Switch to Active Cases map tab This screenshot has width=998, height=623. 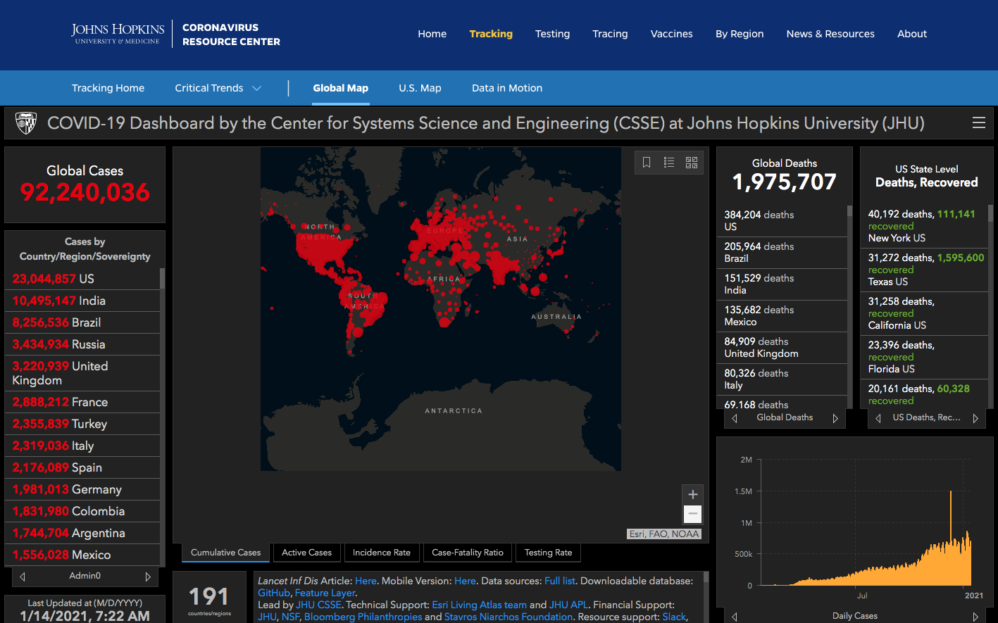tap(306, 553)
